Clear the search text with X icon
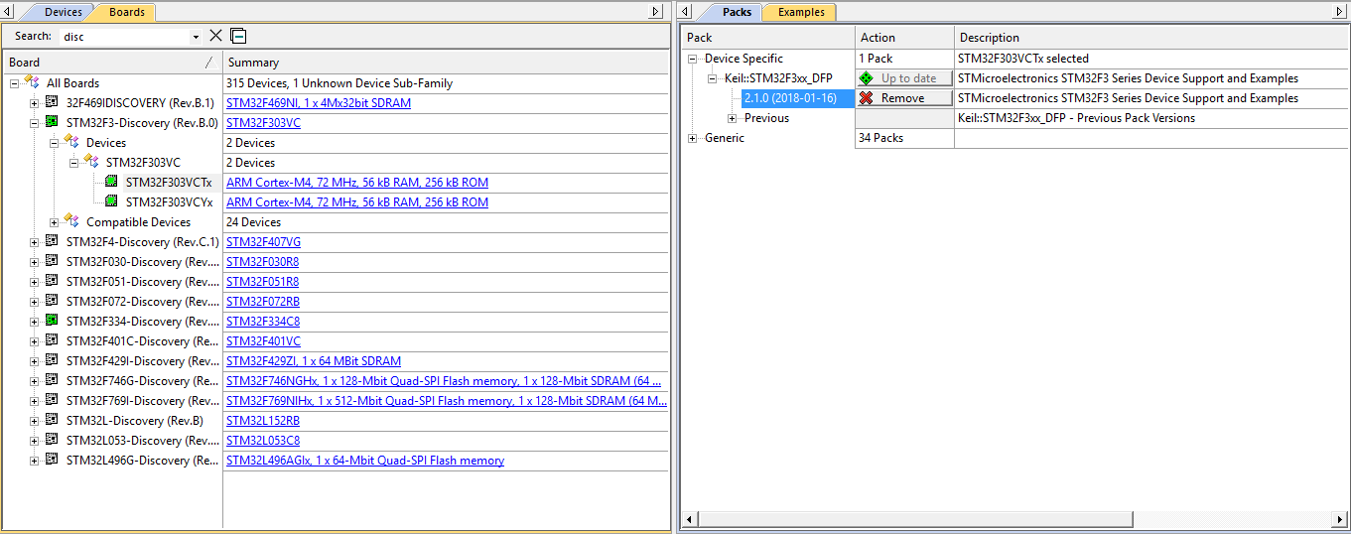The height and width of the screenshot is (534, 1351). pyautogui.click(x=215, y=36)
